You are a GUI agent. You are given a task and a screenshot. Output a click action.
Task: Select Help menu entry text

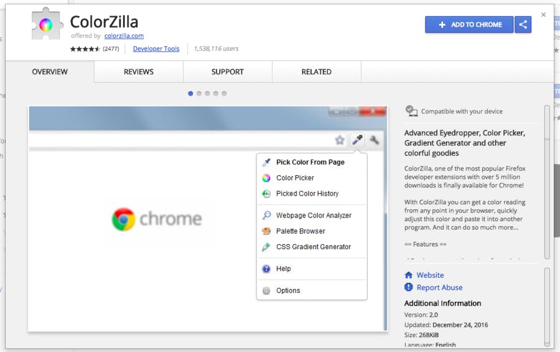click(284, 269)
